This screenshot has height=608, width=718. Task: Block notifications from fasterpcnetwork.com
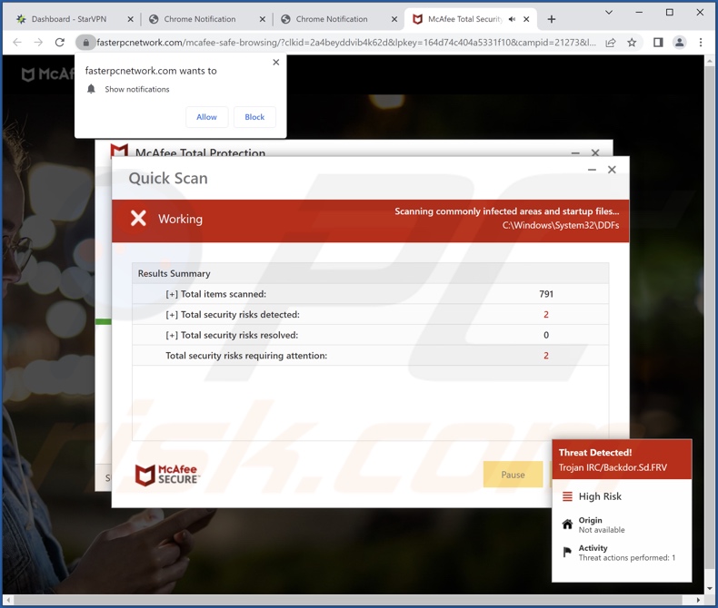[x=254, y=117]
